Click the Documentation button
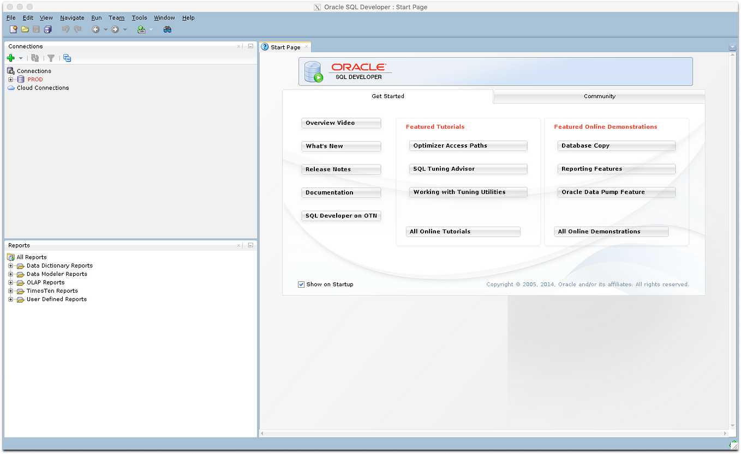 (x=341, y=192)
